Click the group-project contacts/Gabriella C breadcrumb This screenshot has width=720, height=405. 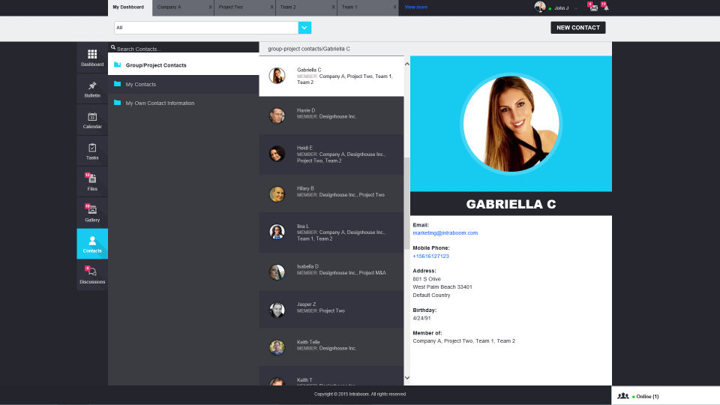point(308,49)
